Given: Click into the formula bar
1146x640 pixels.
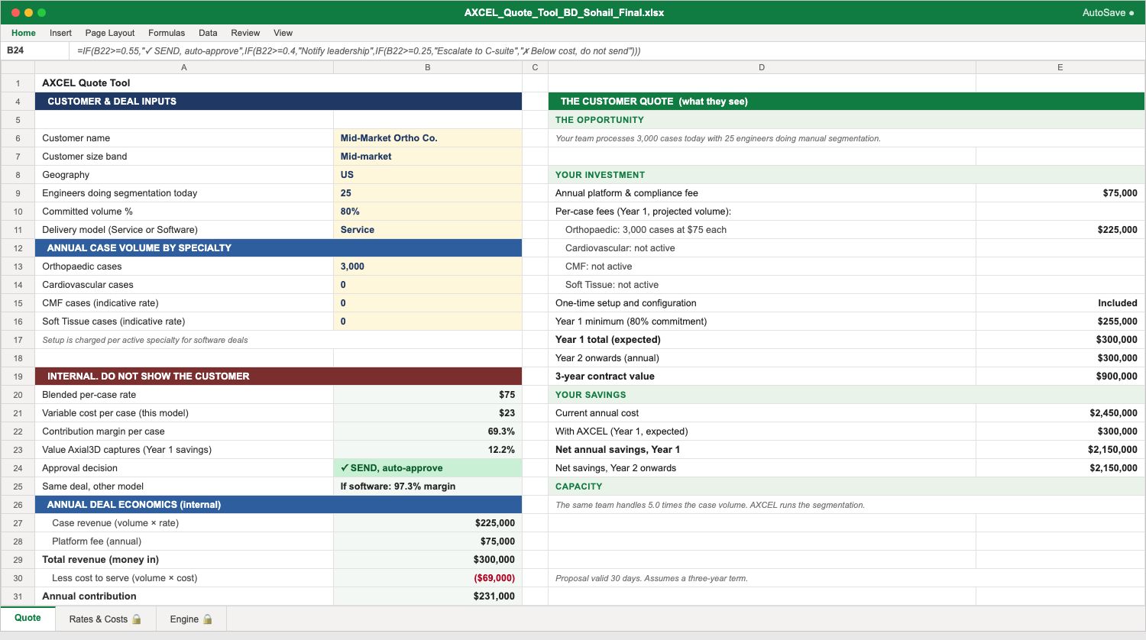Looking at the screenshot, I should coord(607,51).
